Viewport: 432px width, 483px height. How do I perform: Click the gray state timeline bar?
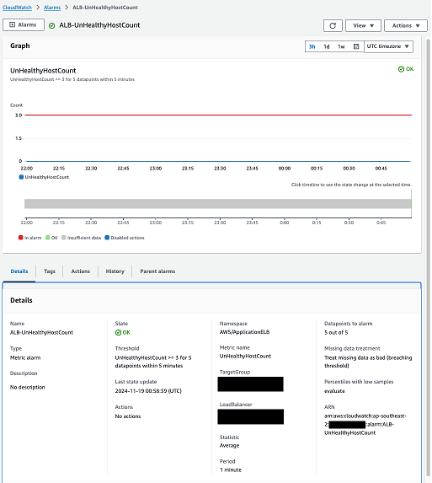click(x=217, y=204)
